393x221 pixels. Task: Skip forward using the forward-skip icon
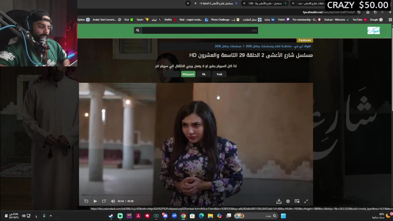(x=104, y=201)
